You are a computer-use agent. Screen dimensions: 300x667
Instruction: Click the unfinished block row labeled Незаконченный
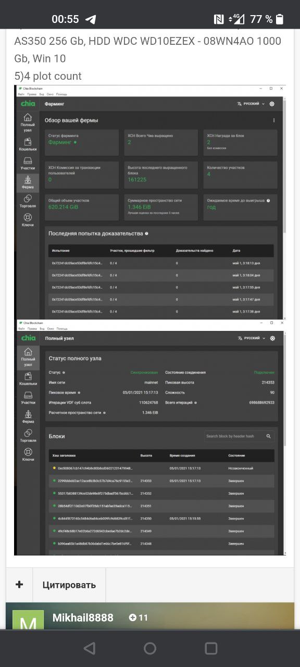tap(161, 468)
